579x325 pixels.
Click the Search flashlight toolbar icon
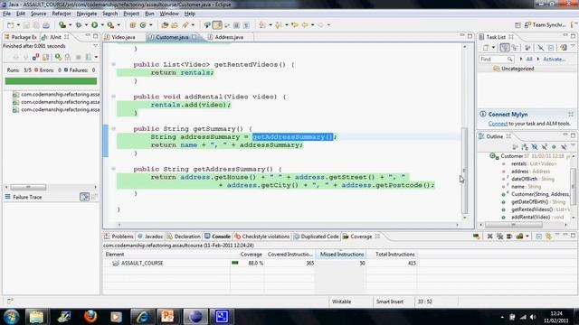coord(185,25)
